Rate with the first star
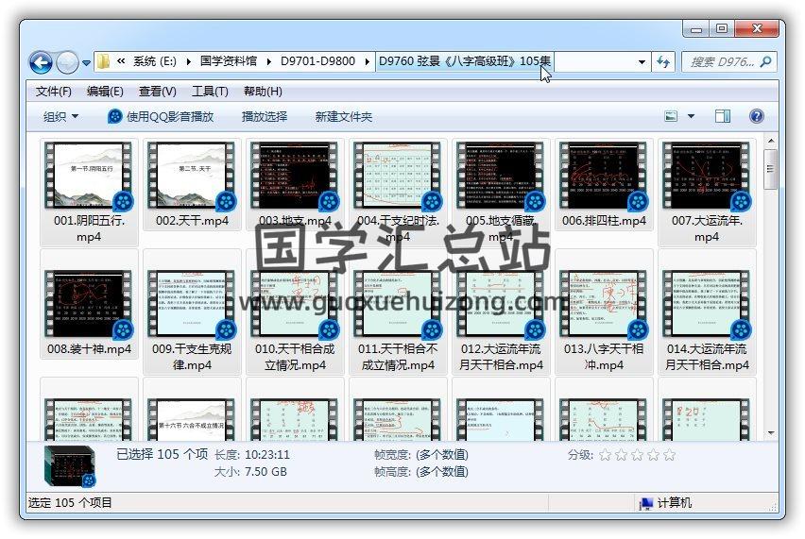 [606, 455]
